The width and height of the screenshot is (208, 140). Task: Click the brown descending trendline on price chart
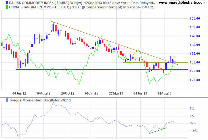click(114, 43)
